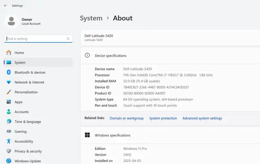Open Home settings page
Image resolution: width=260 pixels, height=164 pixels.
(x=38, y=53)
